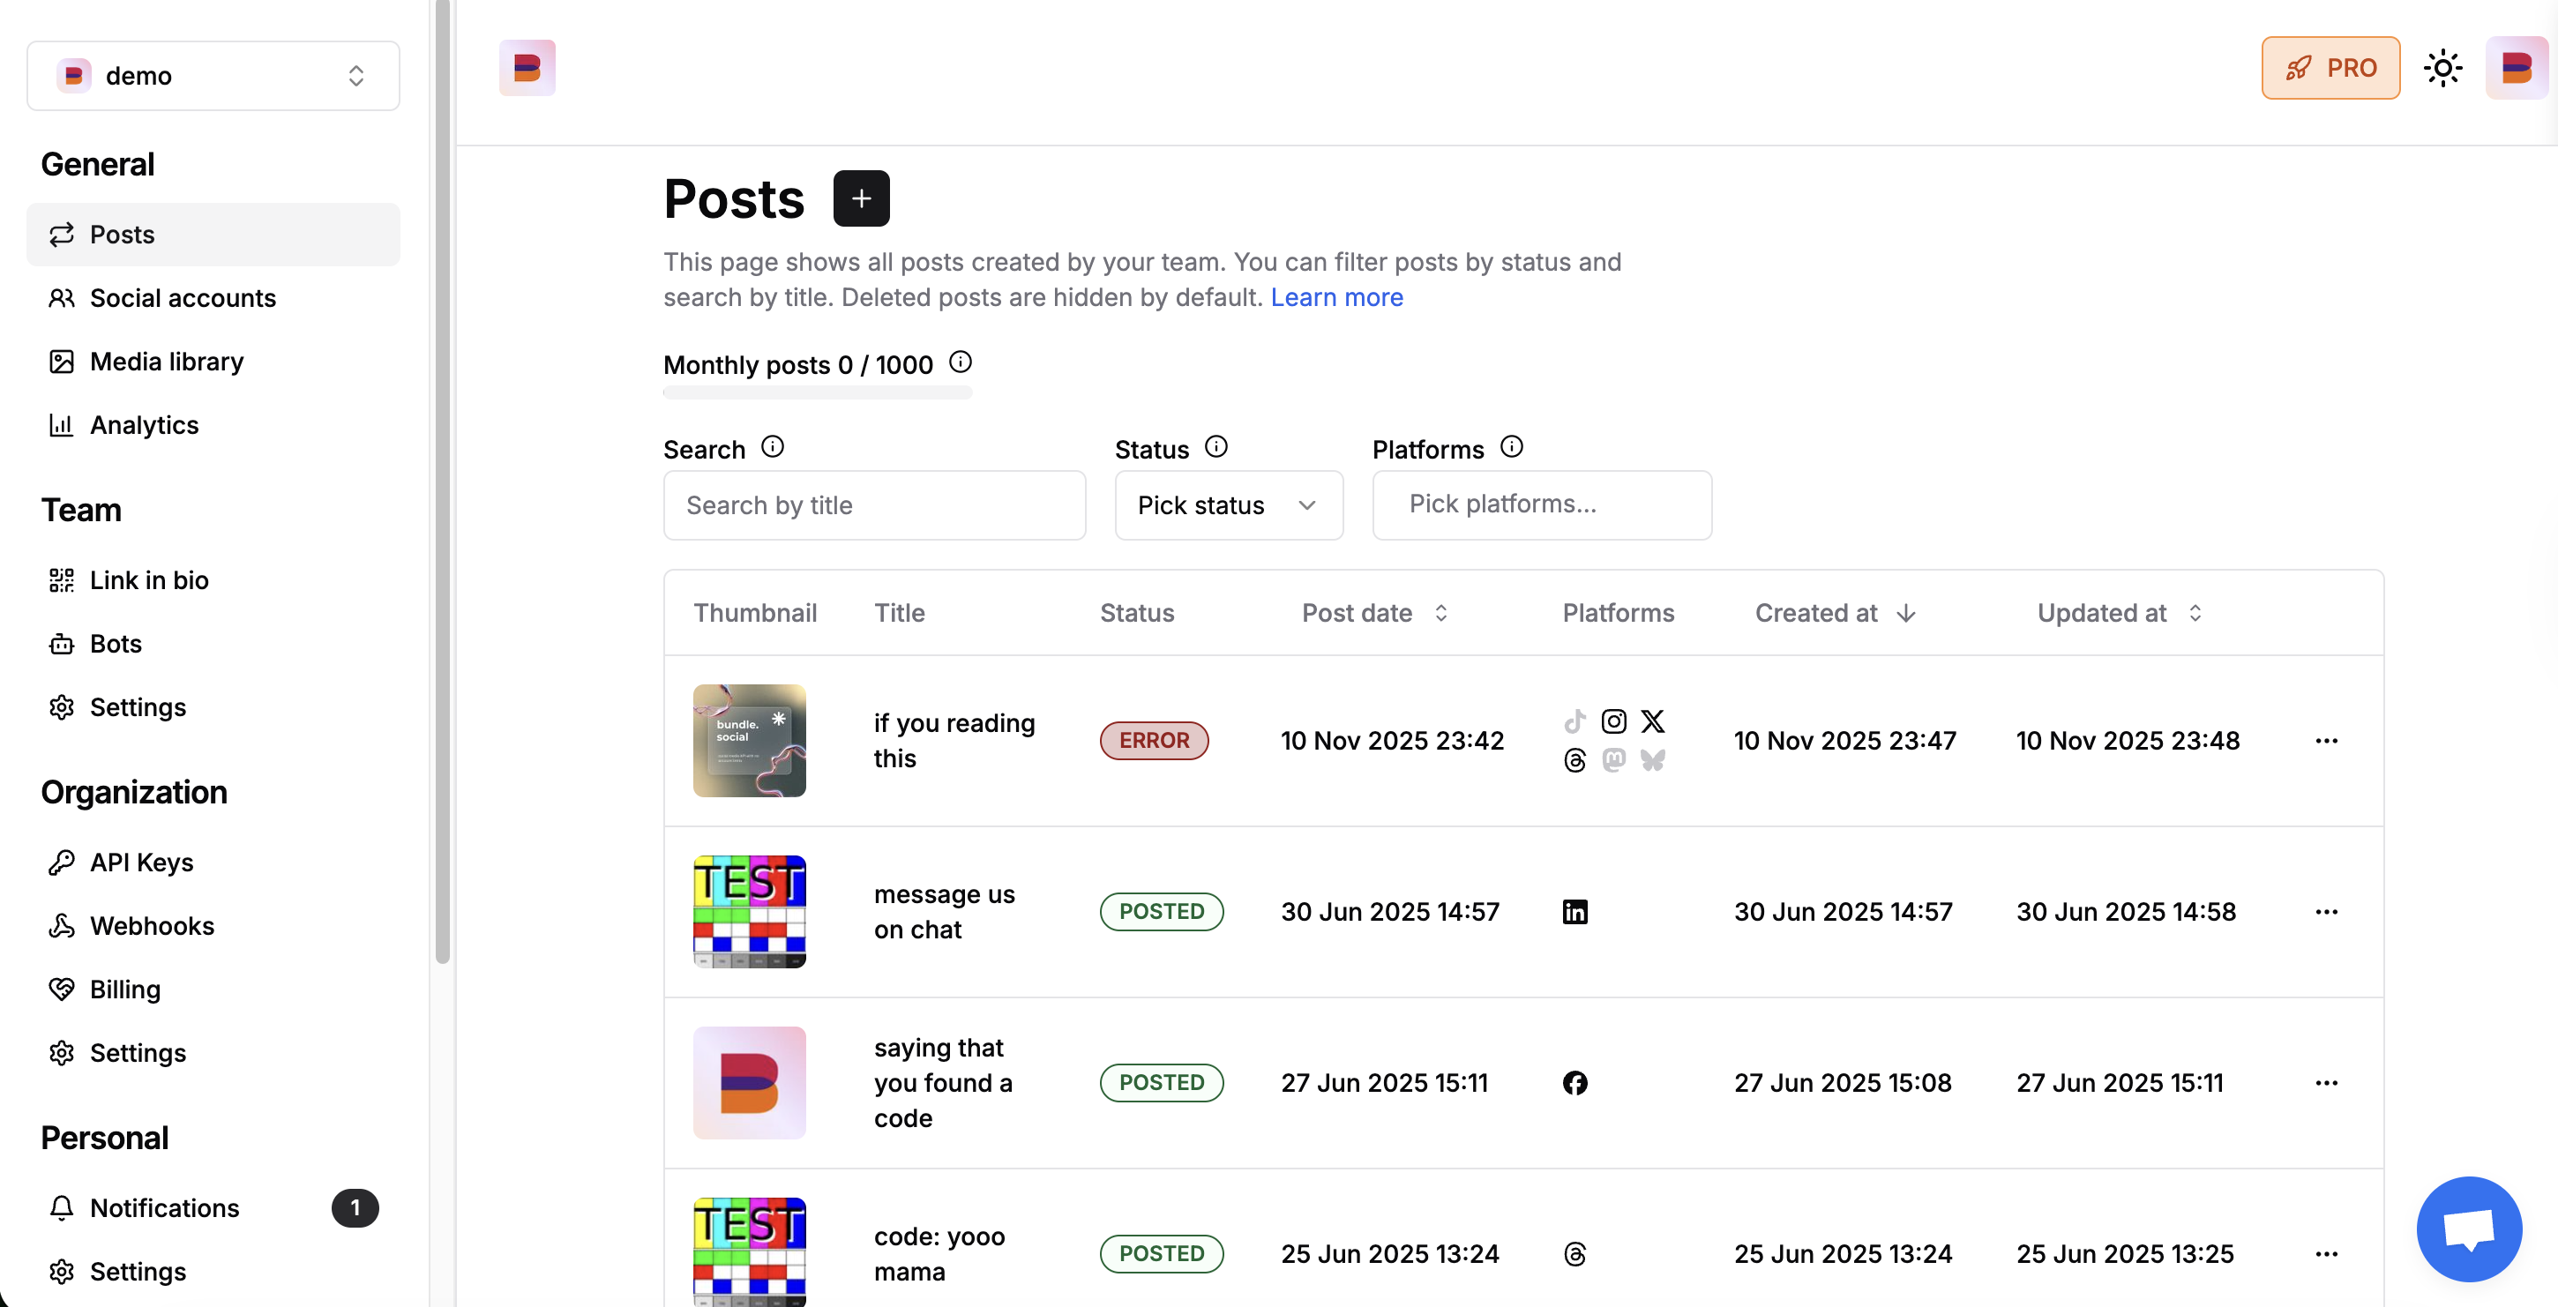The image size is (2558, 1307).
Task: Click the Search by title input field
Action: 873,504
